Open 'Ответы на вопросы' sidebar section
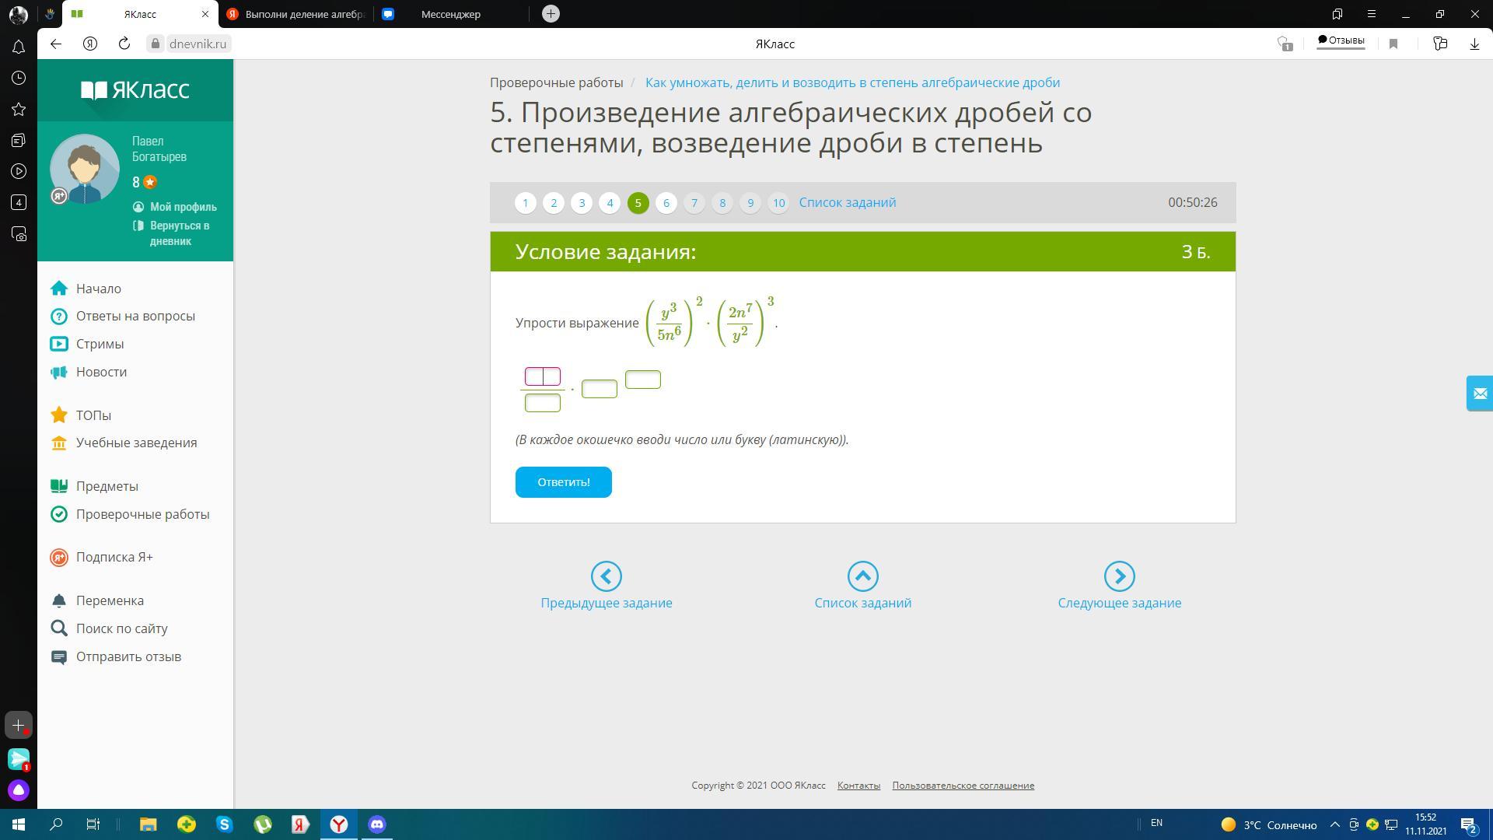Screen dimensions: 1493x840 [136, 315]
